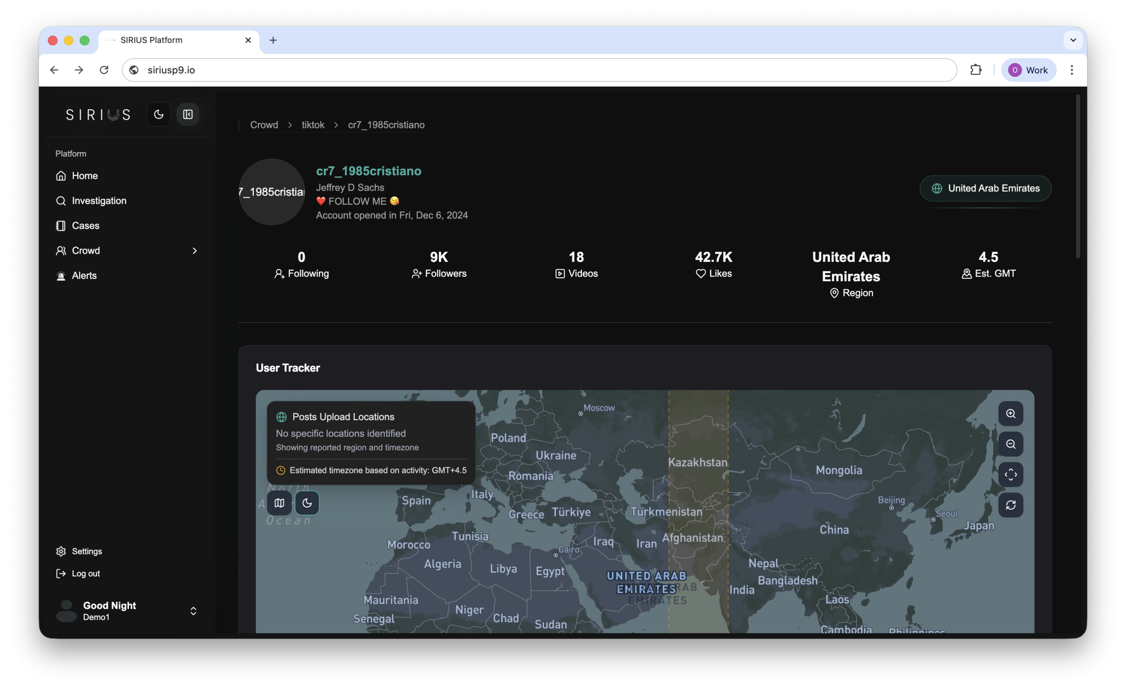Expand the Crowd submenu chevron
The width and height of the screenshot is (1126, 690).
point(195,251)
